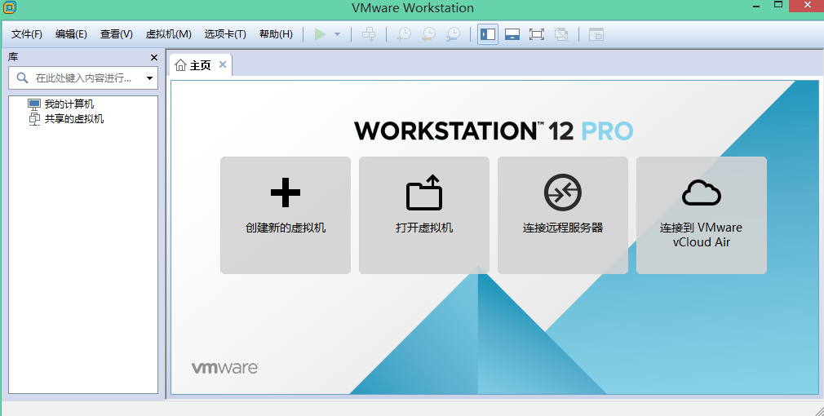Click the green Power On play button
The width and height of the screenshot is (824, 416).
[x=320, y=34]
